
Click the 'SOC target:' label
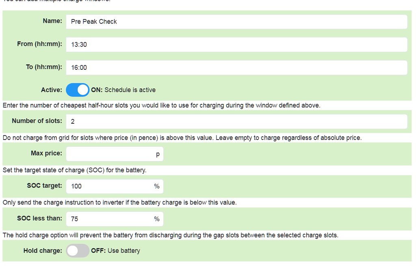pyautogui.click(x=44, y=185)
